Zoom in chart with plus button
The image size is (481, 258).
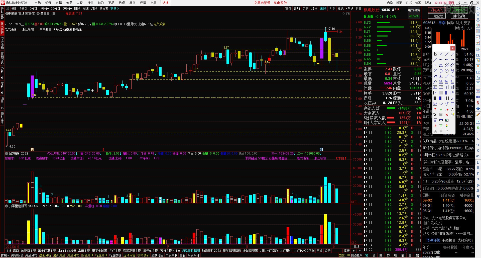354,251
